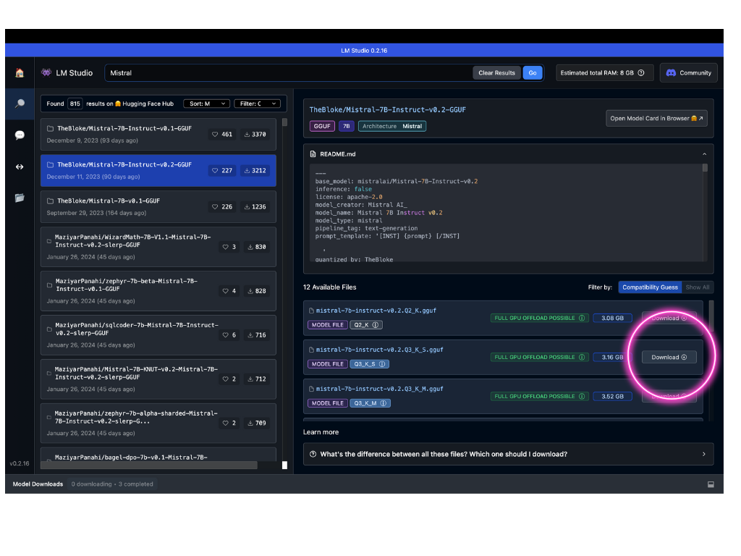Open the Local Server arrows icon
741x556 pixels.
[20, 167]
